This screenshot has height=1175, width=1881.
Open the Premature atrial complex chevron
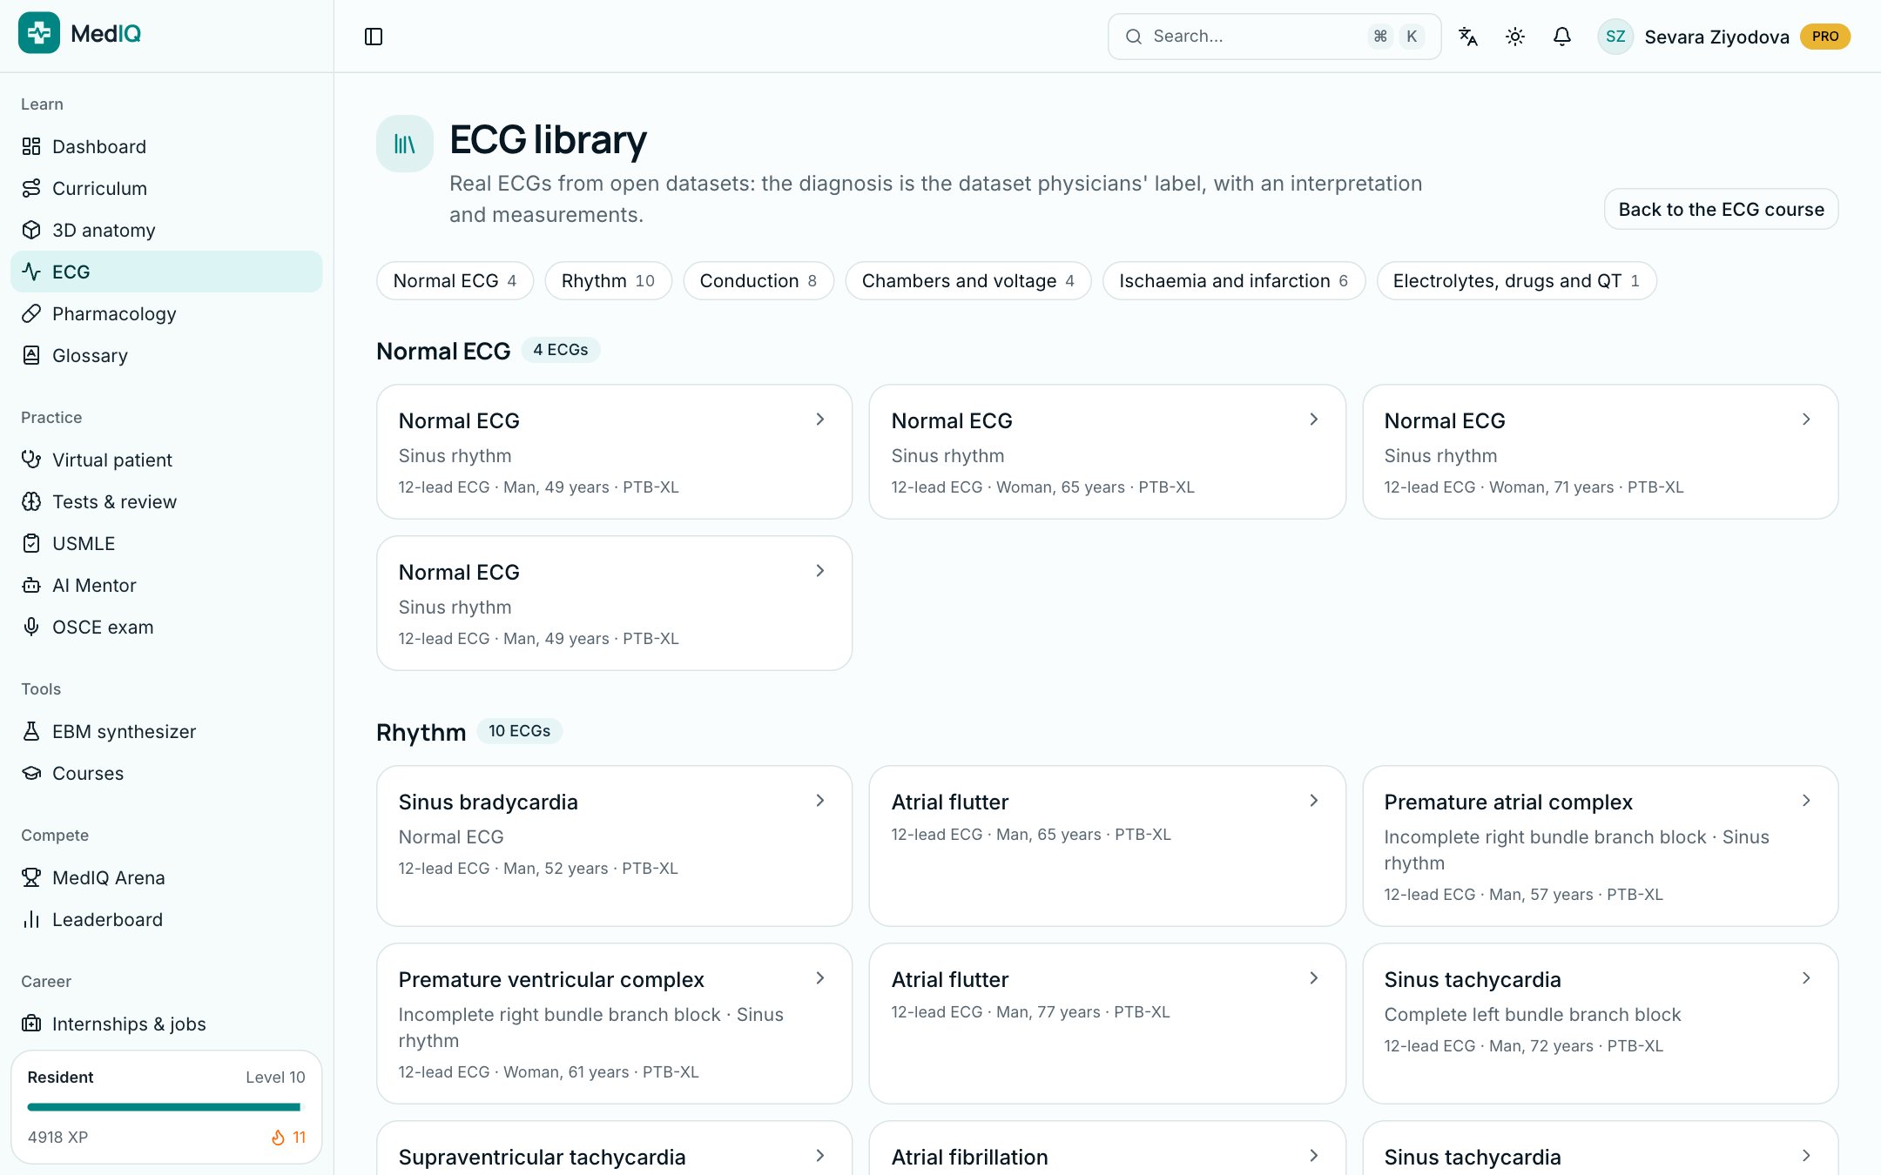[x=1806, y=801]
